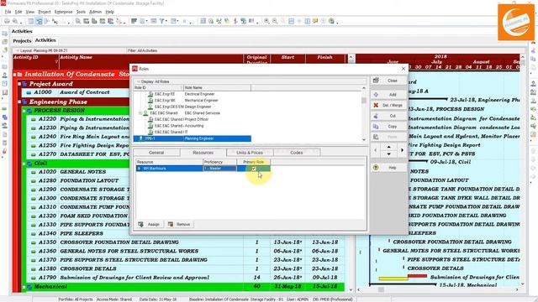Switch to the Projects tab
This screenshot has width=538, height=302.
22,41
